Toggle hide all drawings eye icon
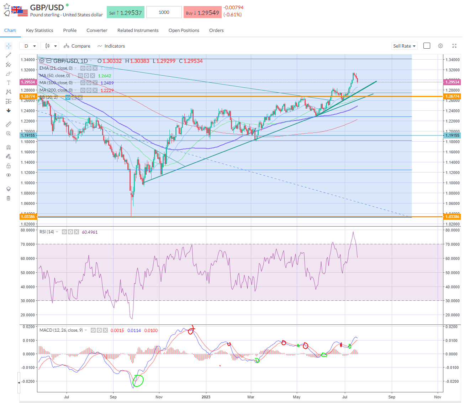This screenshot has width=464, height=403. tap(9, 175)
